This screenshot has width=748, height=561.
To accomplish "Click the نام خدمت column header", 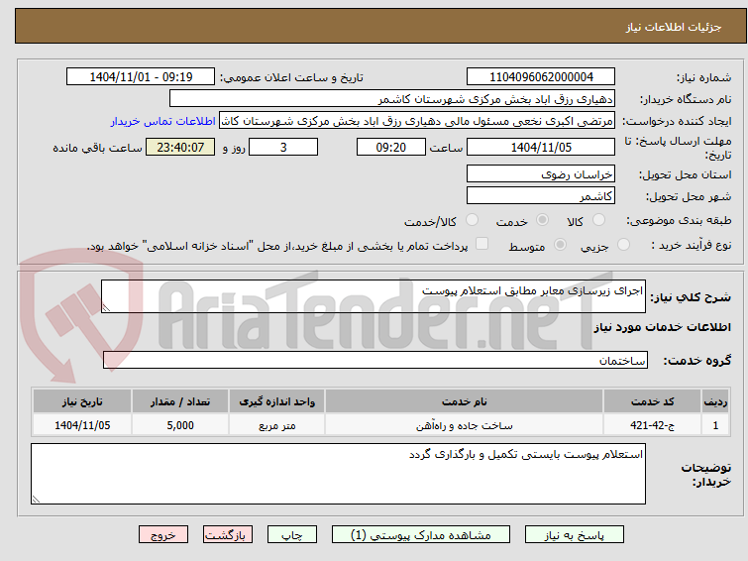I will pyautogui.click(x=465, y=401).
